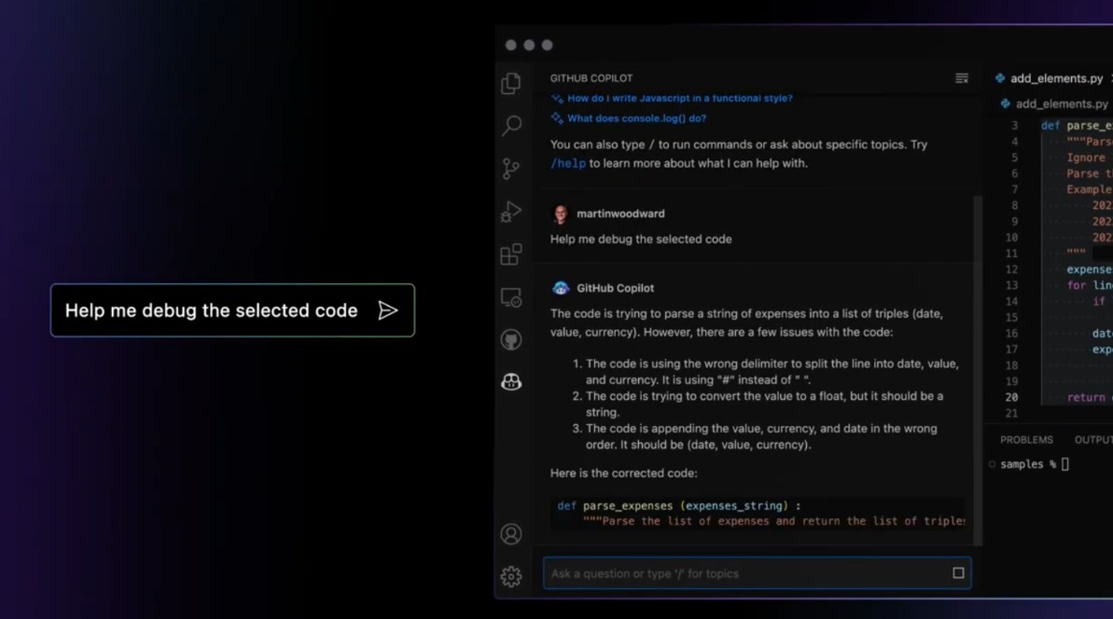Viewport: 1113px width, 619px height.
Task: Open the Accounts icon
Action: (x=511, y=534)
